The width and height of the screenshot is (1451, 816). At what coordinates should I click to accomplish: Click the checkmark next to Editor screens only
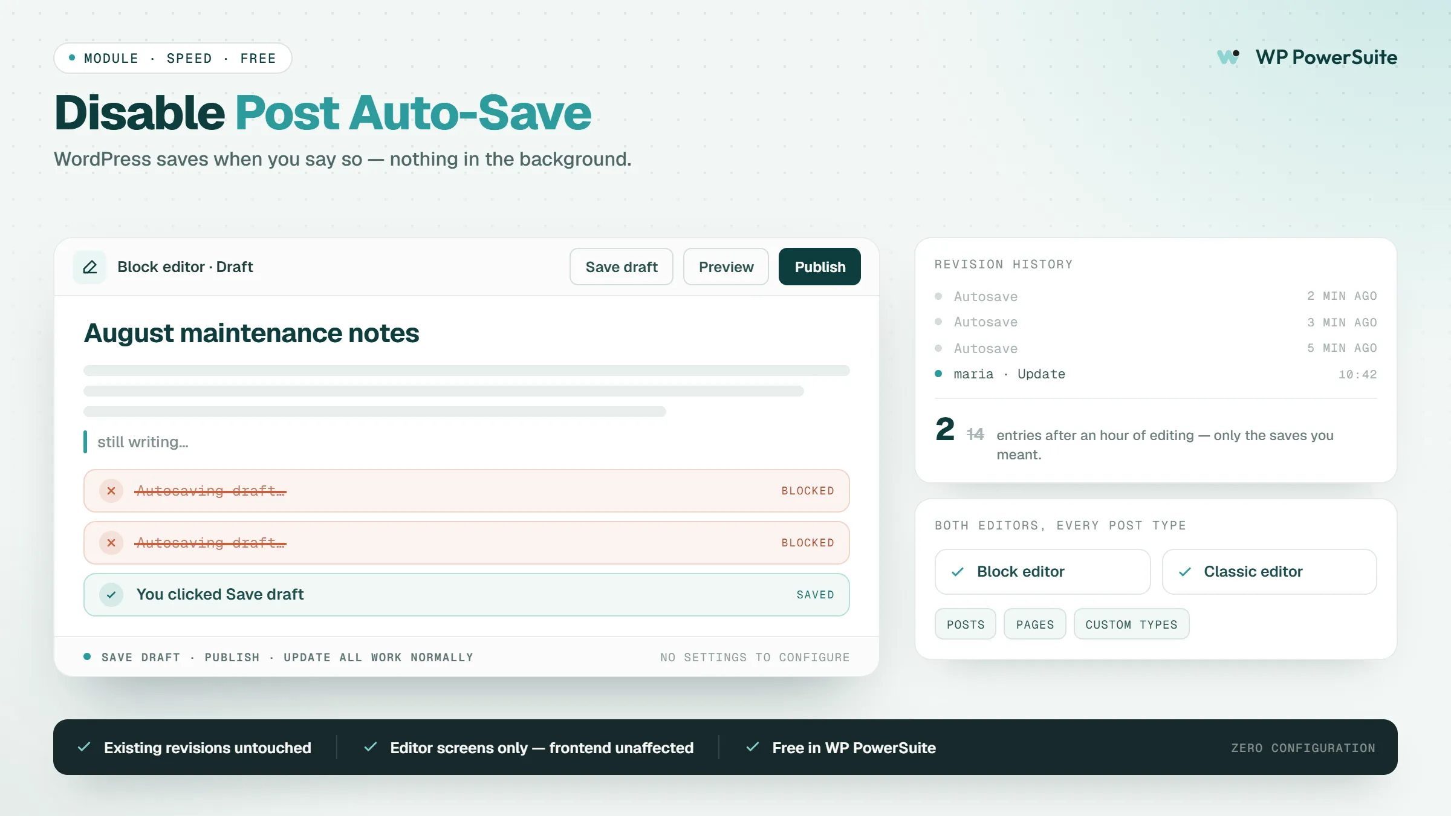(371, 747)
